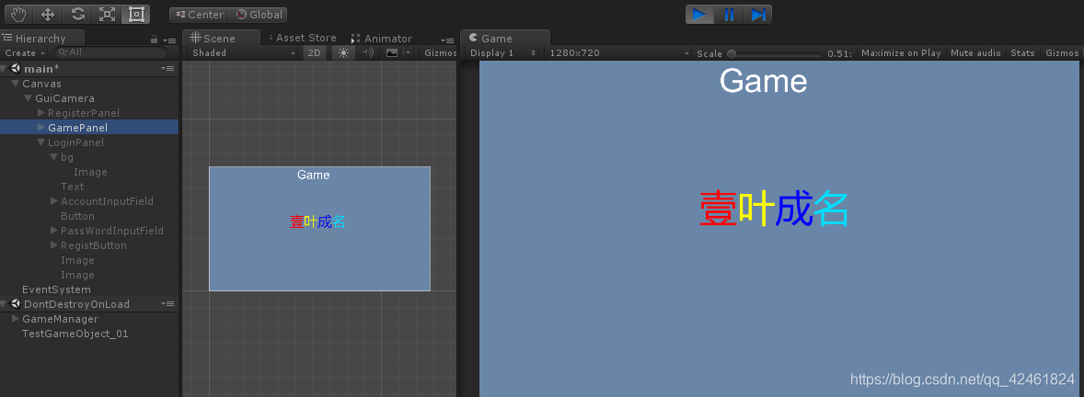Viewport: 1084px width, 397px height.
Task: Switch to the Game tab
Action: tap(505, 39)
